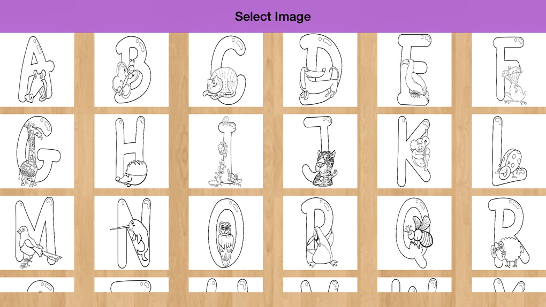The width and height of the screenshot is (546, 307).
Task: Pick the letter R ram sheep picture
Action: pyautogui.click(x=509, y=233)
